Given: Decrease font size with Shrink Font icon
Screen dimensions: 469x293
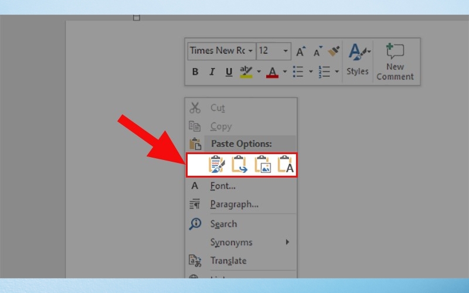Looking at the screenshot, I should pyautogui.click(x=318, y=51).
